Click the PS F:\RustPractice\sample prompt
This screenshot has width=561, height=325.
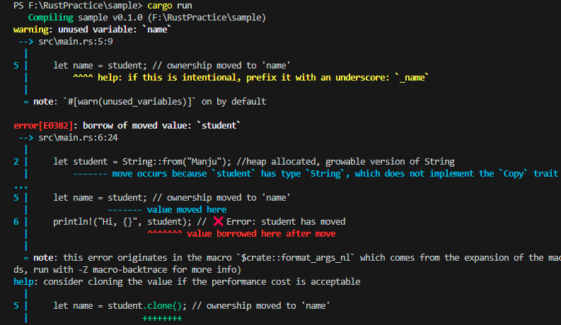[x=78, y=6]
